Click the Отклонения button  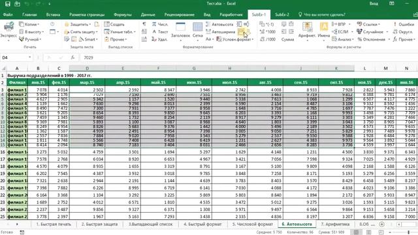(373, 39)
